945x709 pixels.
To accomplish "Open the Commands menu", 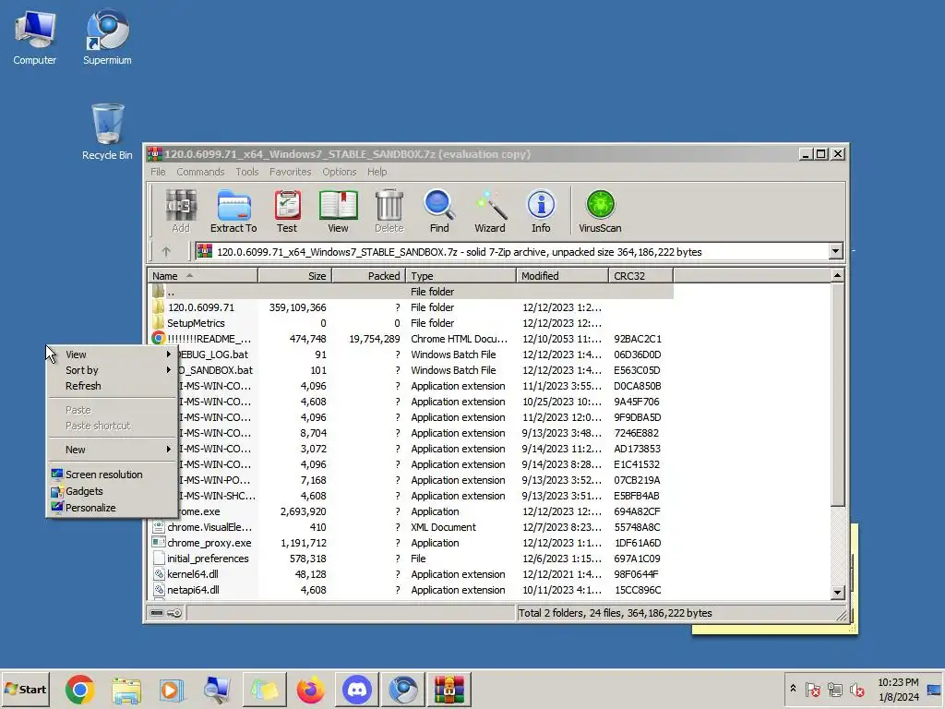I will (200, 172).
